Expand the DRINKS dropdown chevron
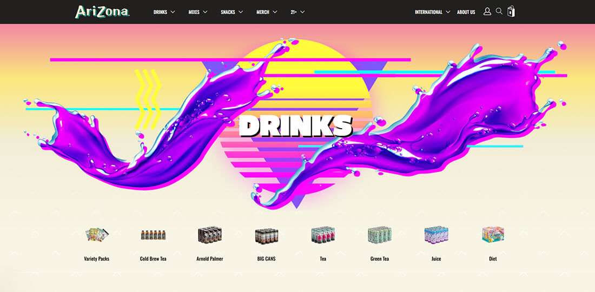 pyautogui.click(x=173, y=12)
